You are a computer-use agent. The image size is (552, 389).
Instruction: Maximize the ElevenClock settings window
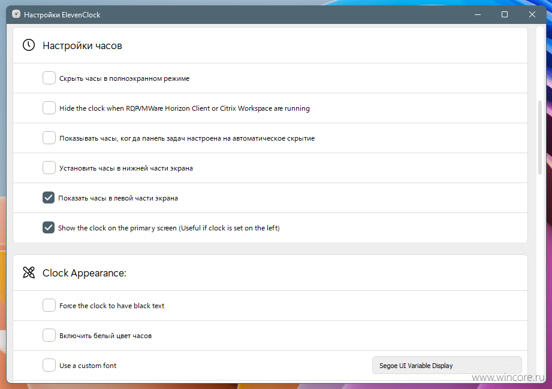click(505, 14)
